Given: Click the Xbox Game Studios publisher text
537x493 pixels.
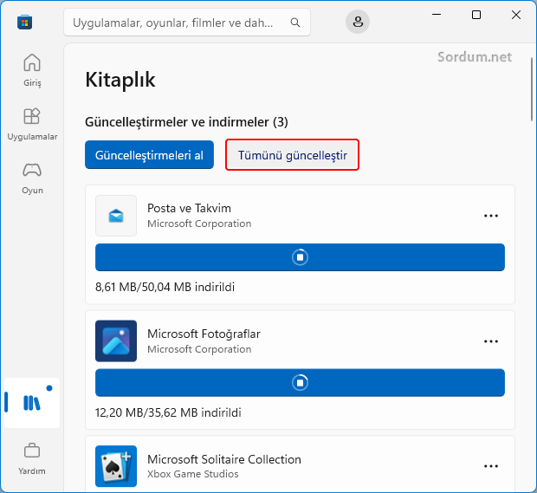Looking at the screenshot, I should click(193, 474).
